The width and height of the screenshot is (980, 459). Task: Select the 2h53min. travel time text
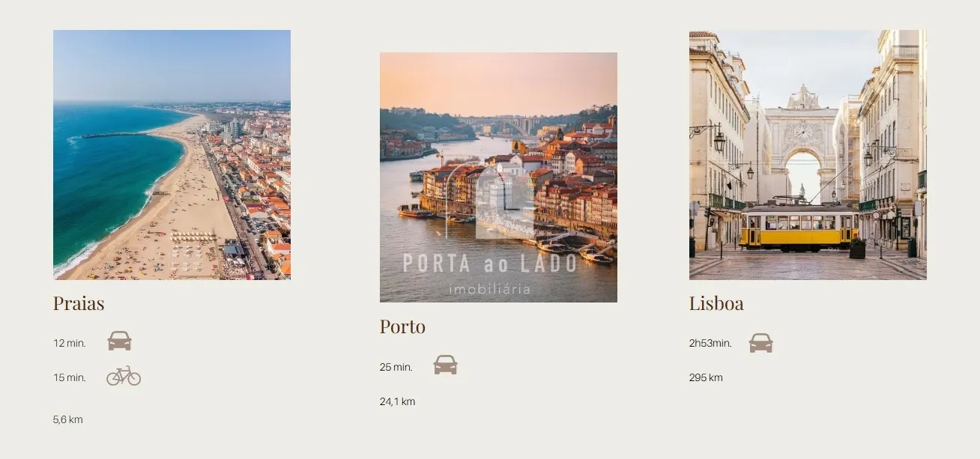tap(710, 343)
